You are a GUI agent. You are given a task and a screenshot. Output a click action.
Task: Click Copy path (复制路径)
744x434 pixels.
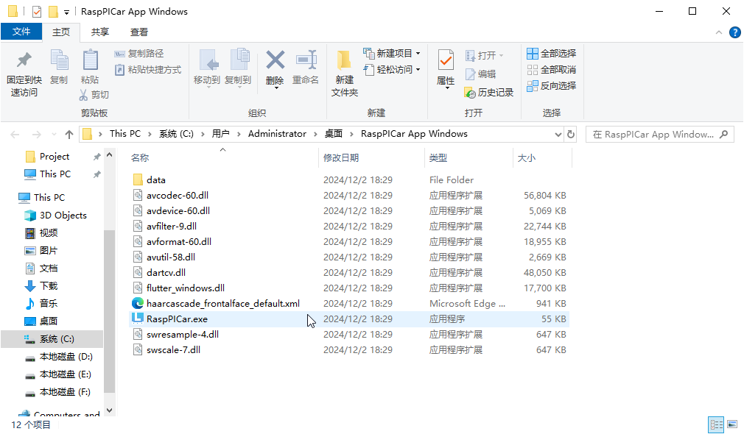pyautogui.click(x=139, y=54)
